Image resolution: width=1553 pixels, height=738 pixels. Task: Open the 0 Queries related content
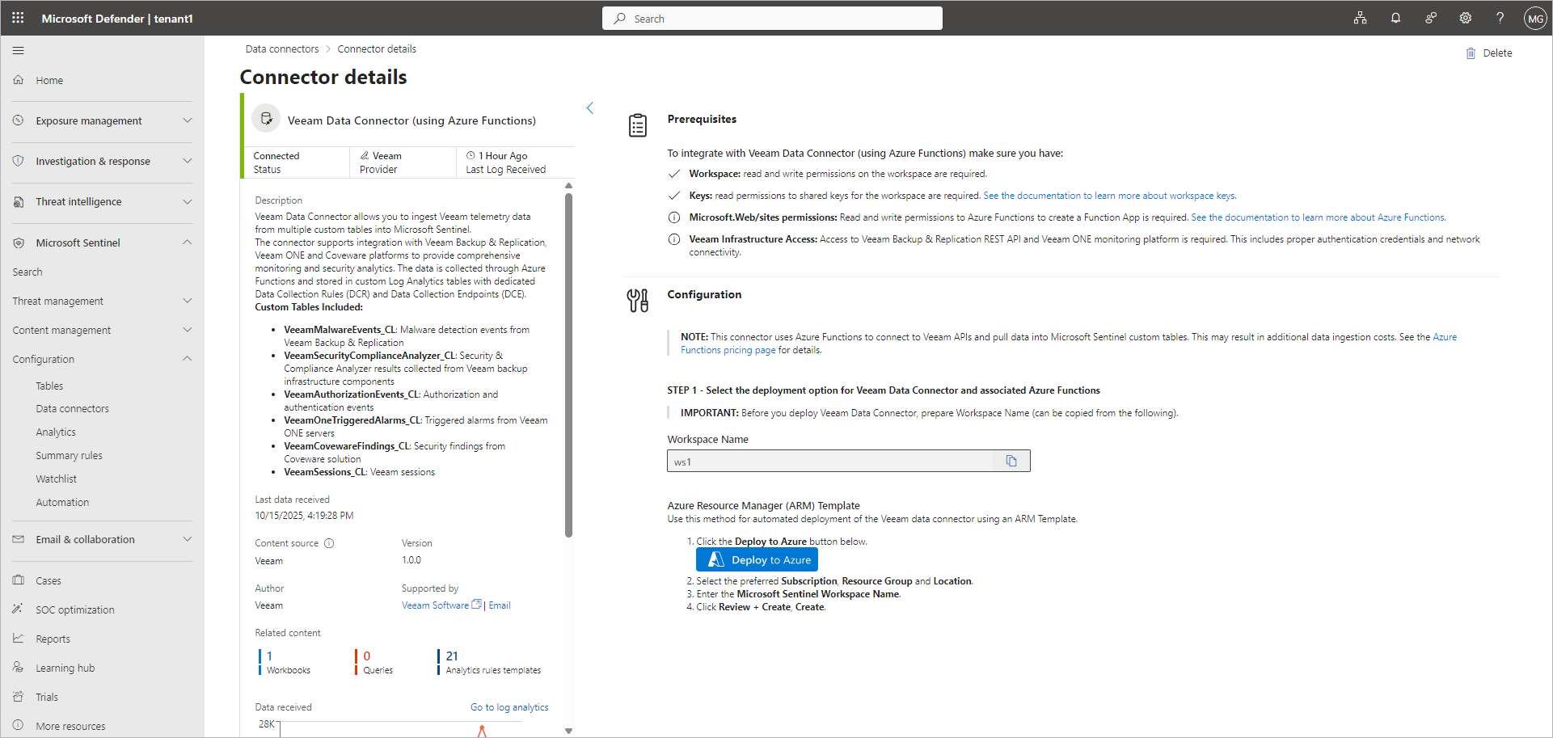(374, 662)
